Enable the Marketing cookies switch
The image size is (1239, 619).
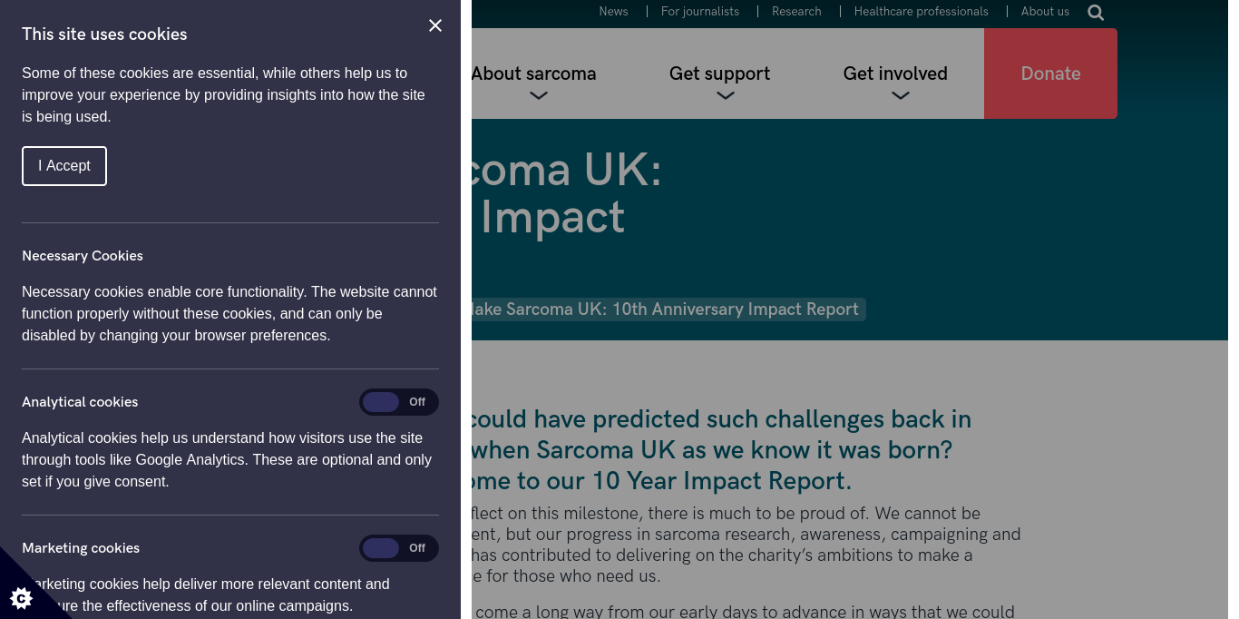pos(398,548)
